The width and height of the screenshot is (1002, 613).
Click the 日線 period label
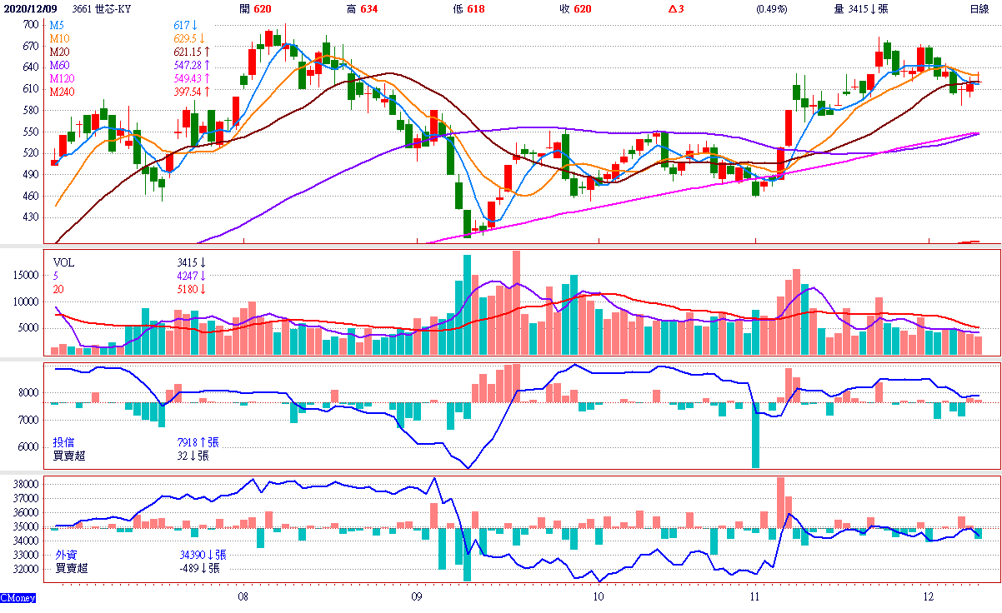click(x=979, y=9)
